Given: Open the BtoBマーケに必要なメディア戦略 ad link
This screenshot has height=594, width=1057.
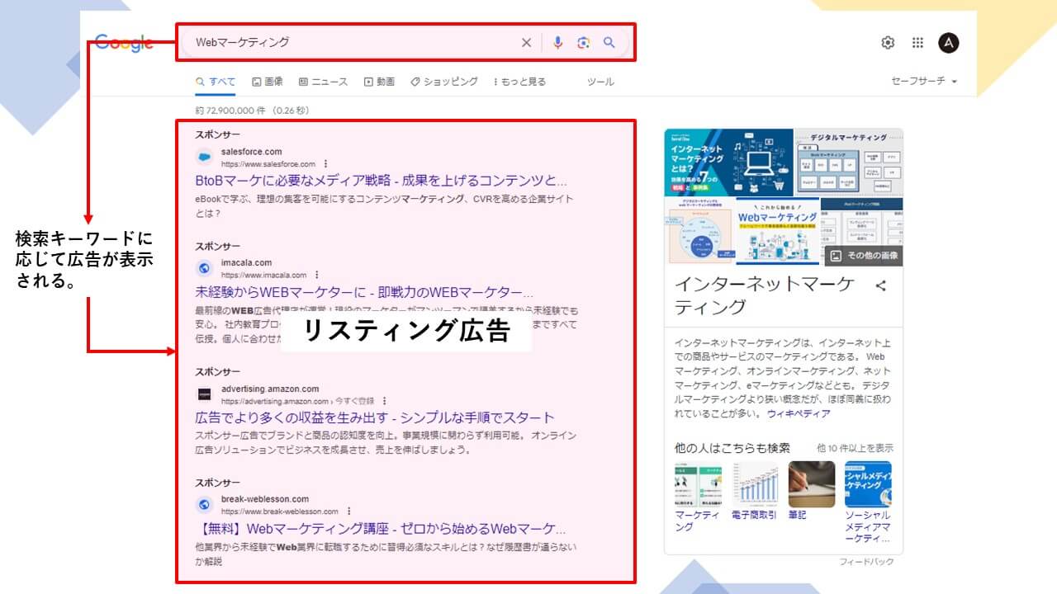Looking at the screenshot, I should [x=382, y=180].
